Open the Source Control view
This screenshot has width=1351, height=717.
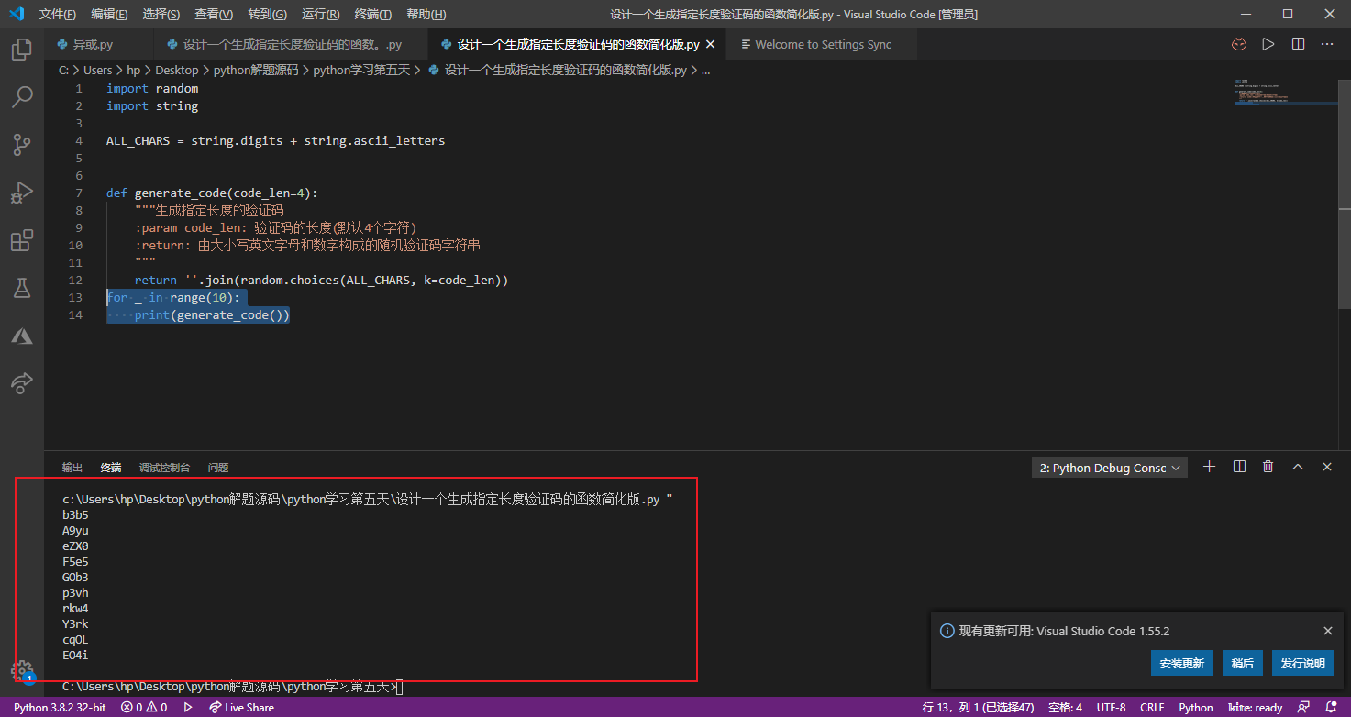coord(22,145)
